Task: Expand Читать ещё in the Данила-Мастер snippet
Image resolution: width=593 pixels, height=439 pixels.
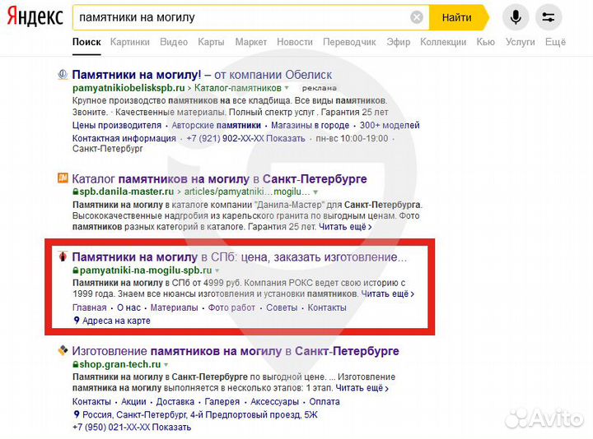Action: 345,227
